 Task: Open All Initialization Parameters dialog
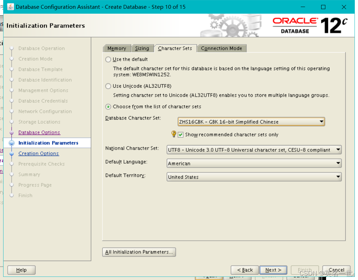tap(139, 252)
